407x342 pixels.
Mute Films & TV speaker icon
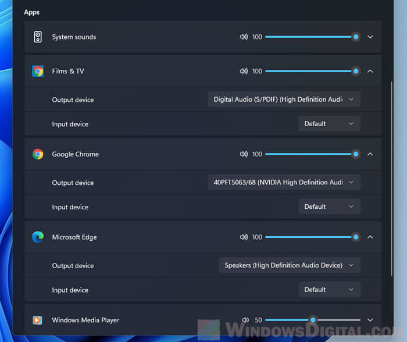click(x=244, y=71)
